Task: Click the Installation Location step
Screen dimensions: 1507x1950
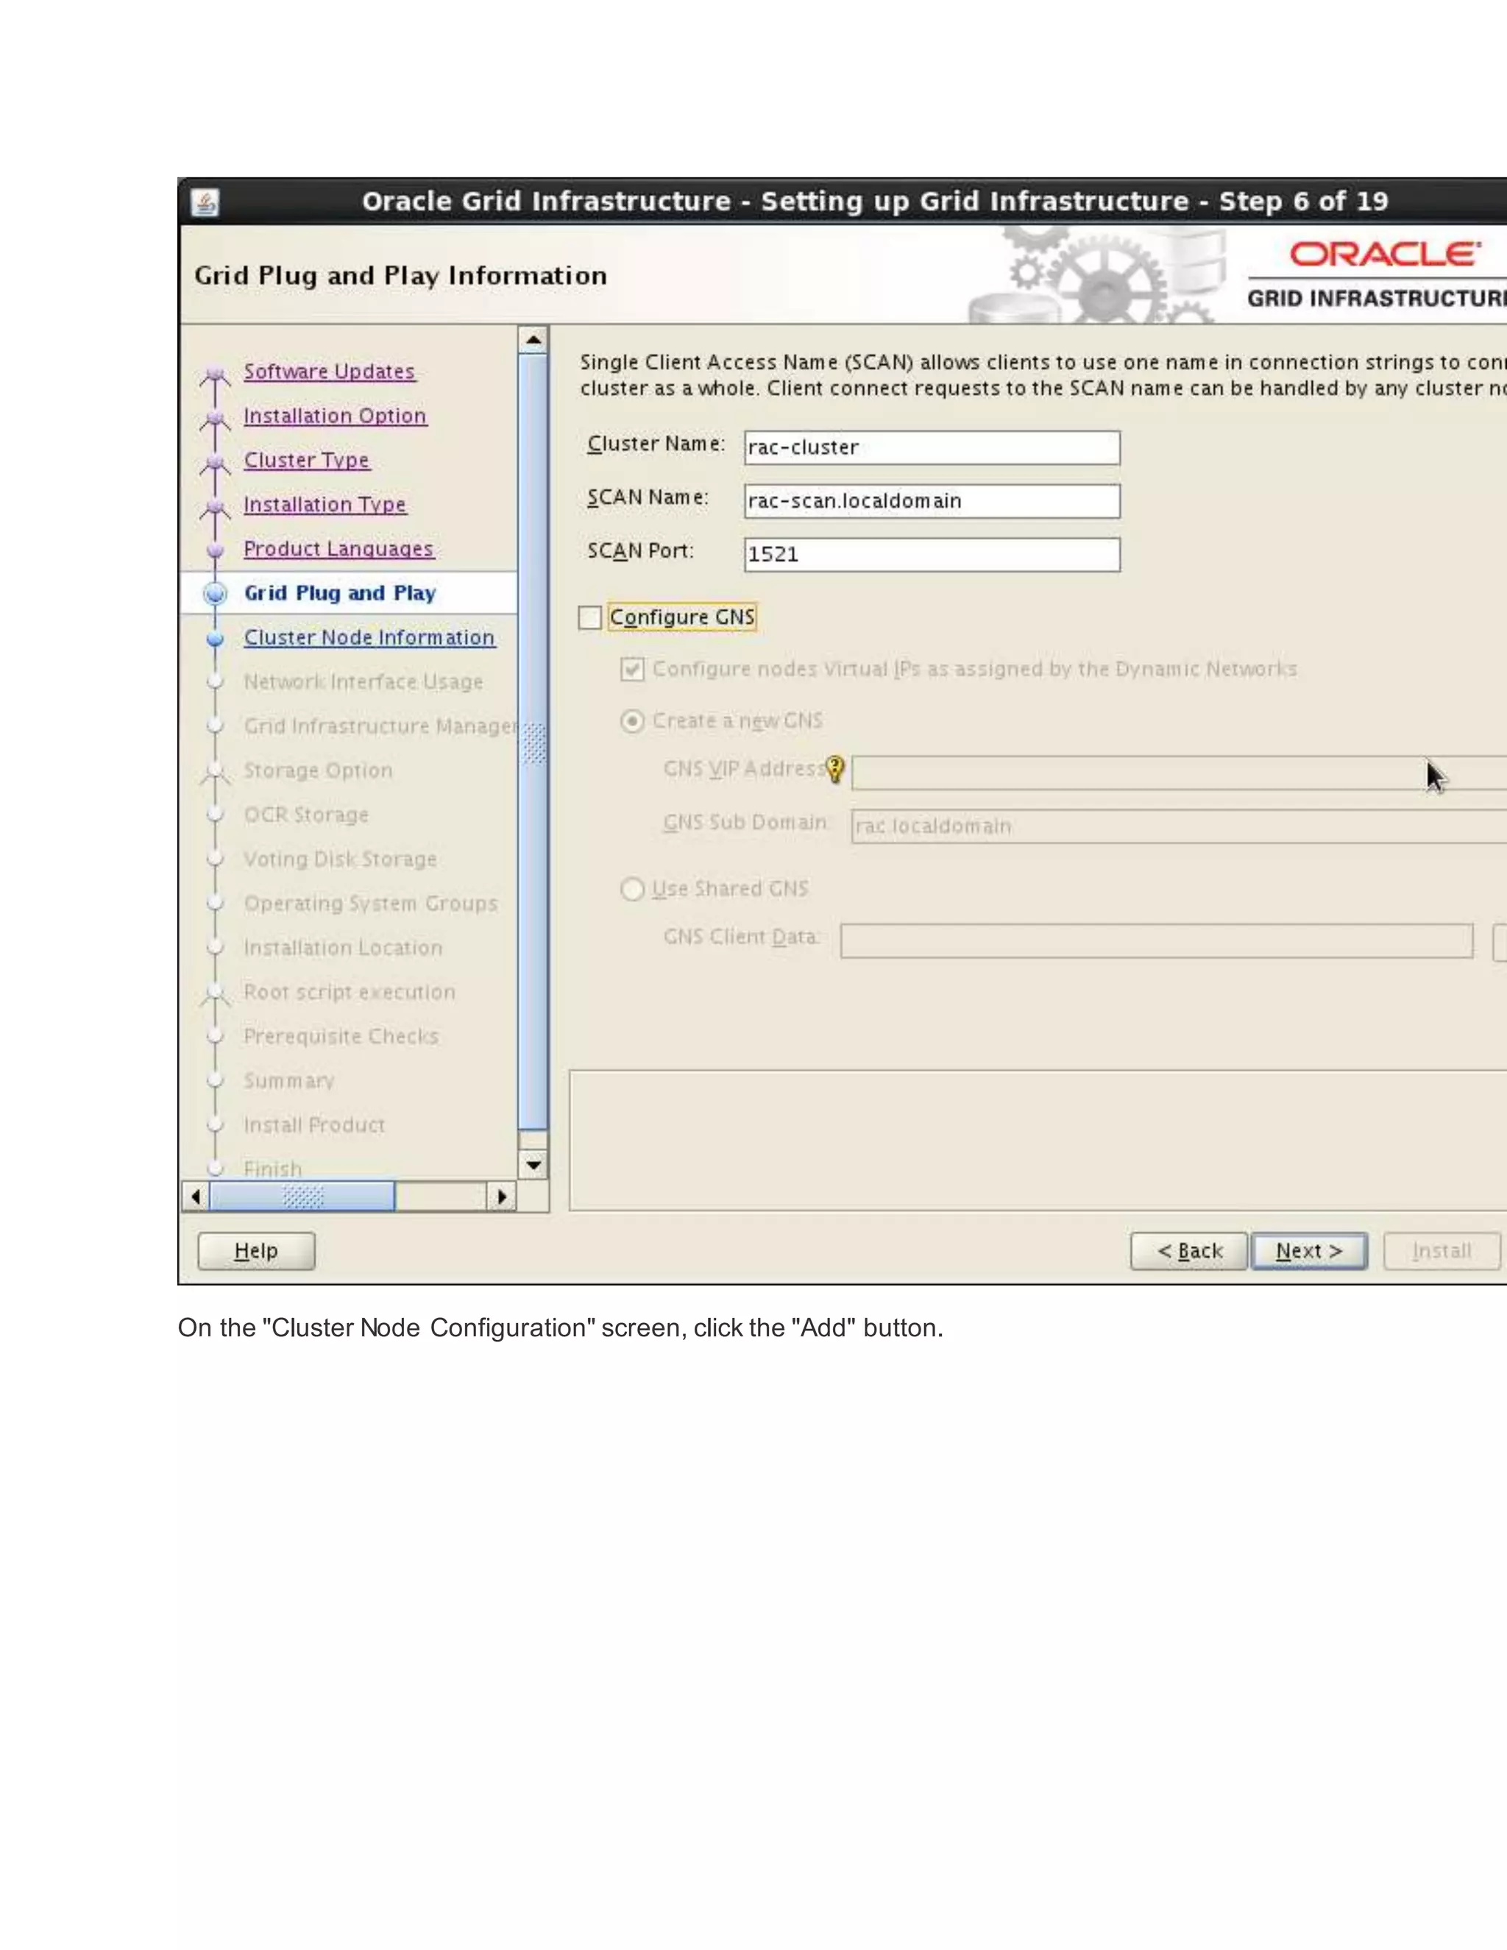Action: coord(343,947)
